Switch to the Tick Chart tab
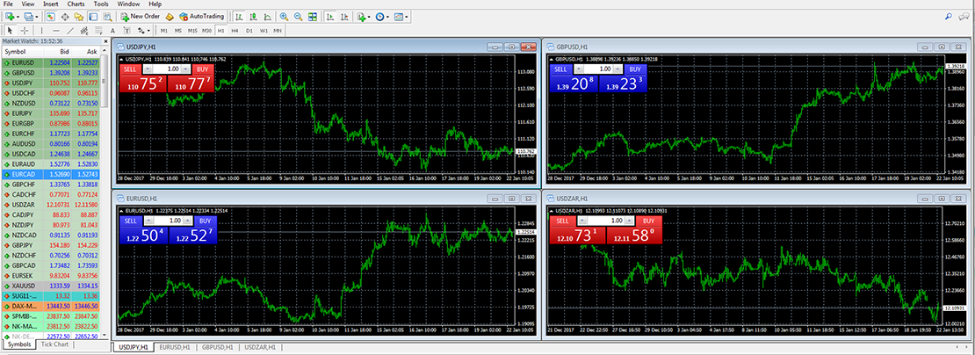Screen dimensions: 975x355 pyautogui.click(x=54, y=344)
